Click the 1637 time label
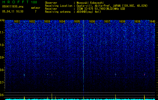 (107, 21)
